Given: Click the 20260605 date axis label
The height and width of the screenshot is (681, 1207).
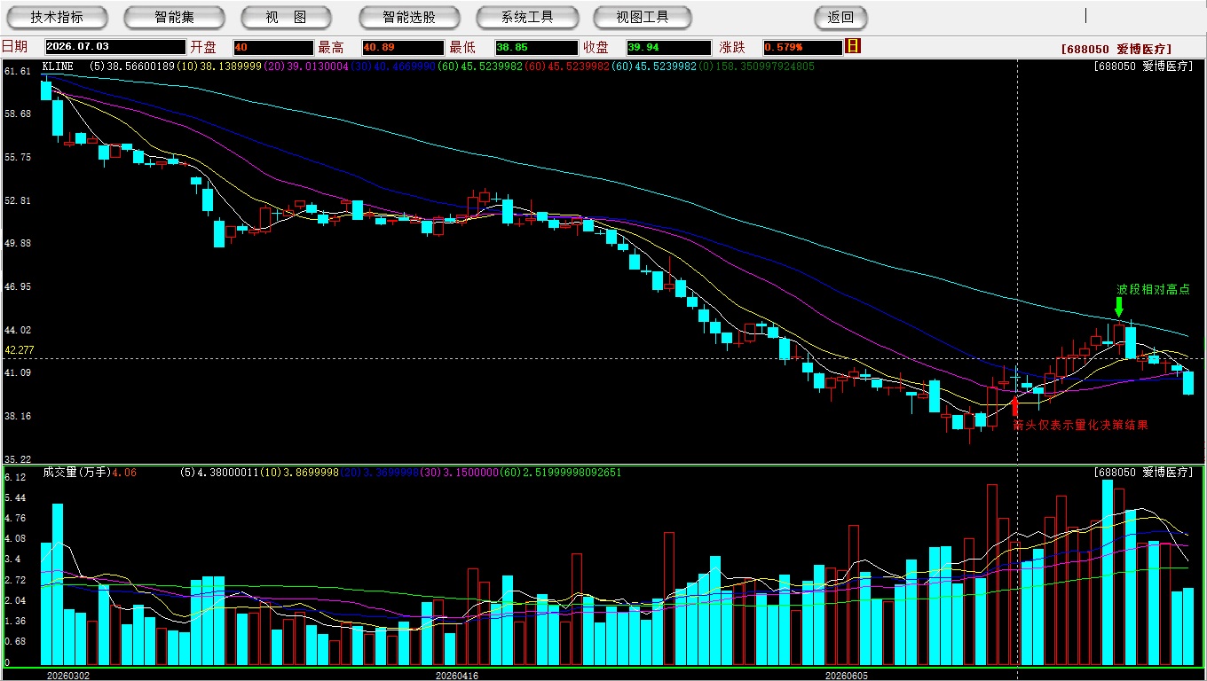Looking at the screenshot, I should (x=848, y=675).
